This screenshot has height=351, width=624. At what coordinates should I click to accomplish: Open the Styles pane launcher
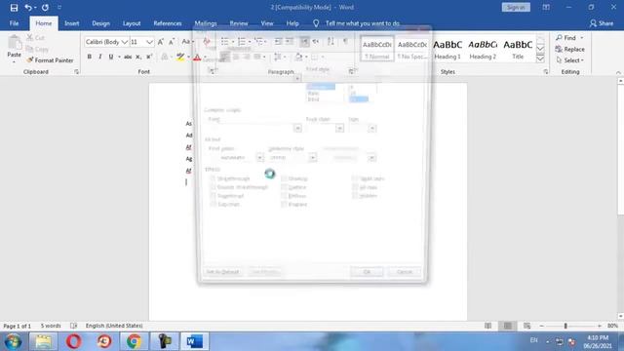[x=546, y=72]
